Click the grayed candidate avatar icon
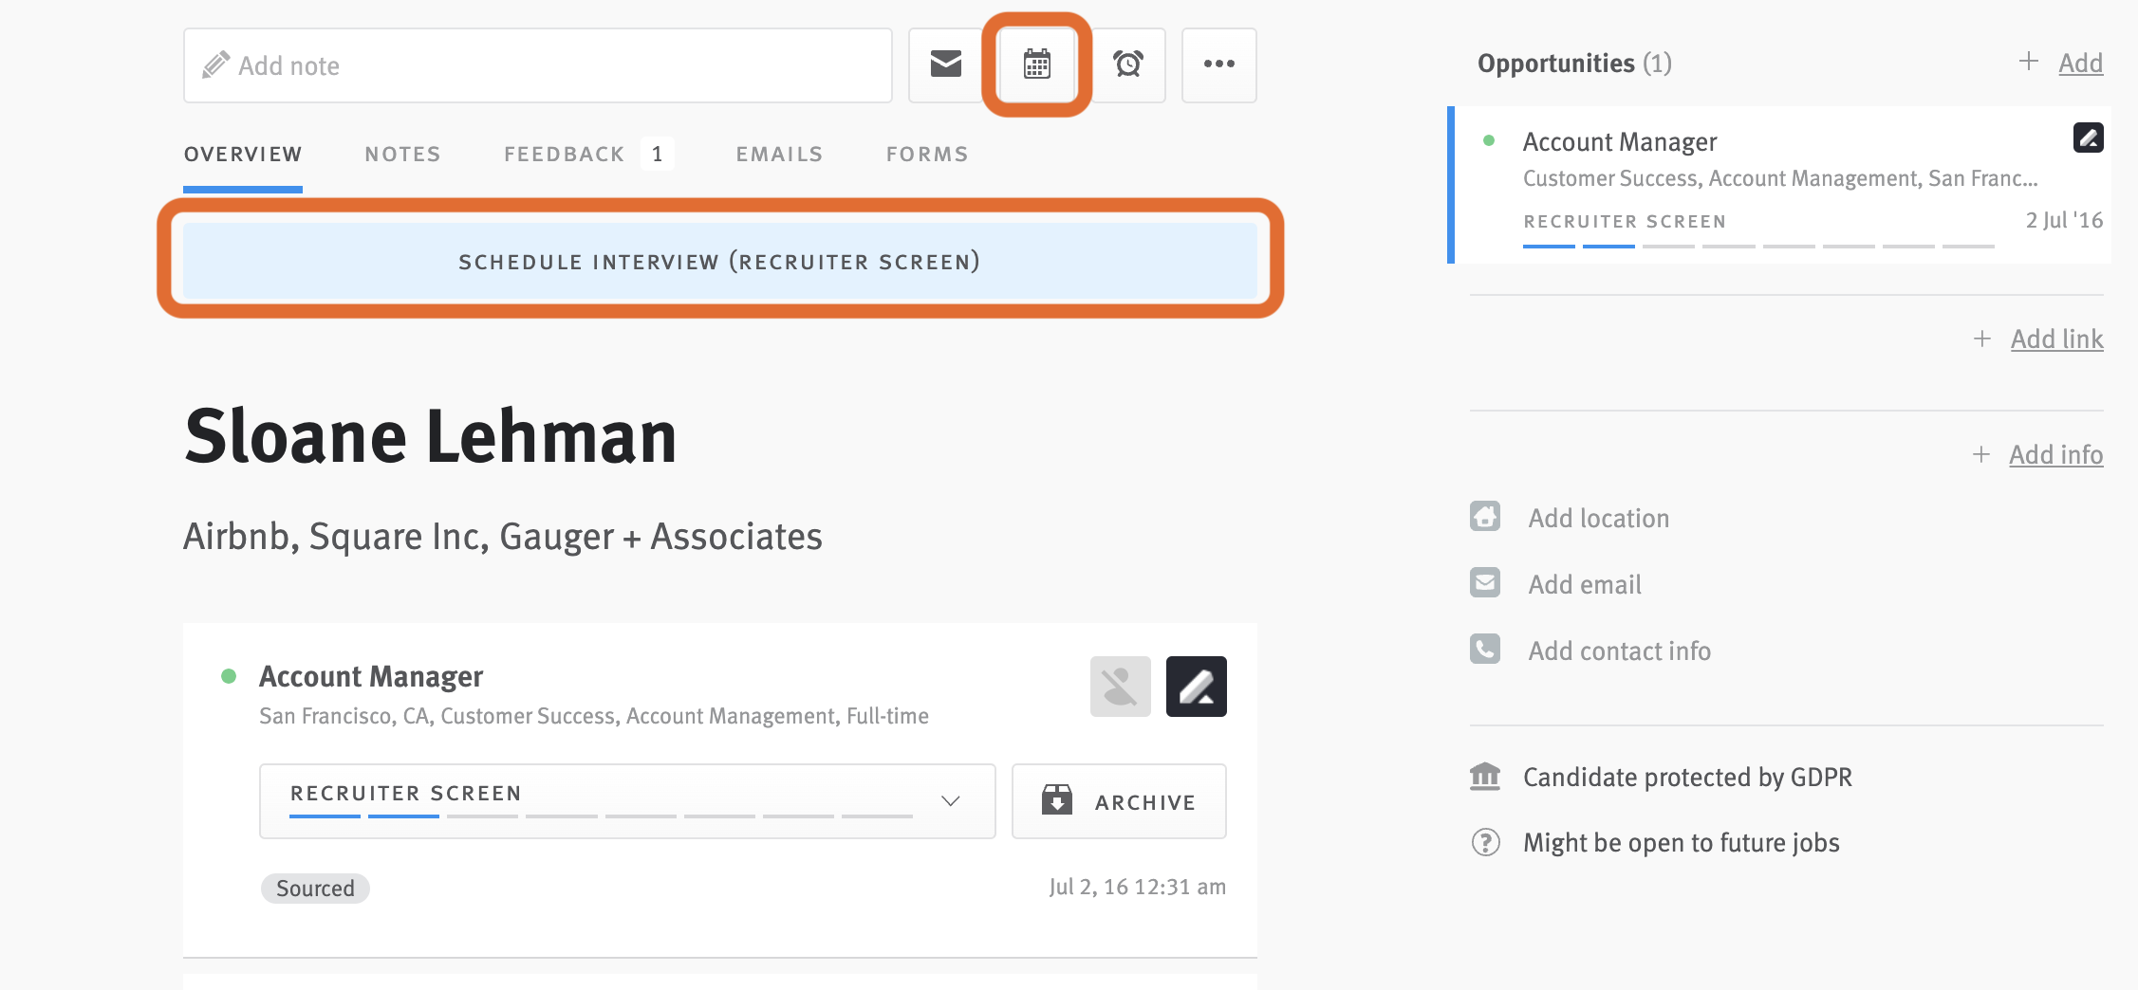 click(x=1119, y=686)
